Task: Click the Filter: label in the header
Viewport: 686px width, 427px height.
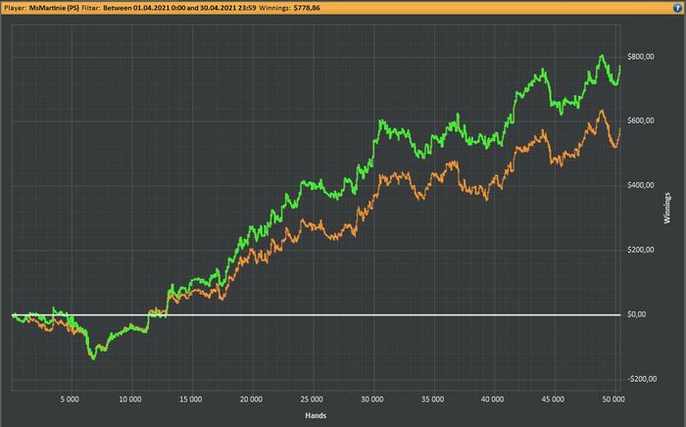Action: pyautogui.click(x=91, y=8)
